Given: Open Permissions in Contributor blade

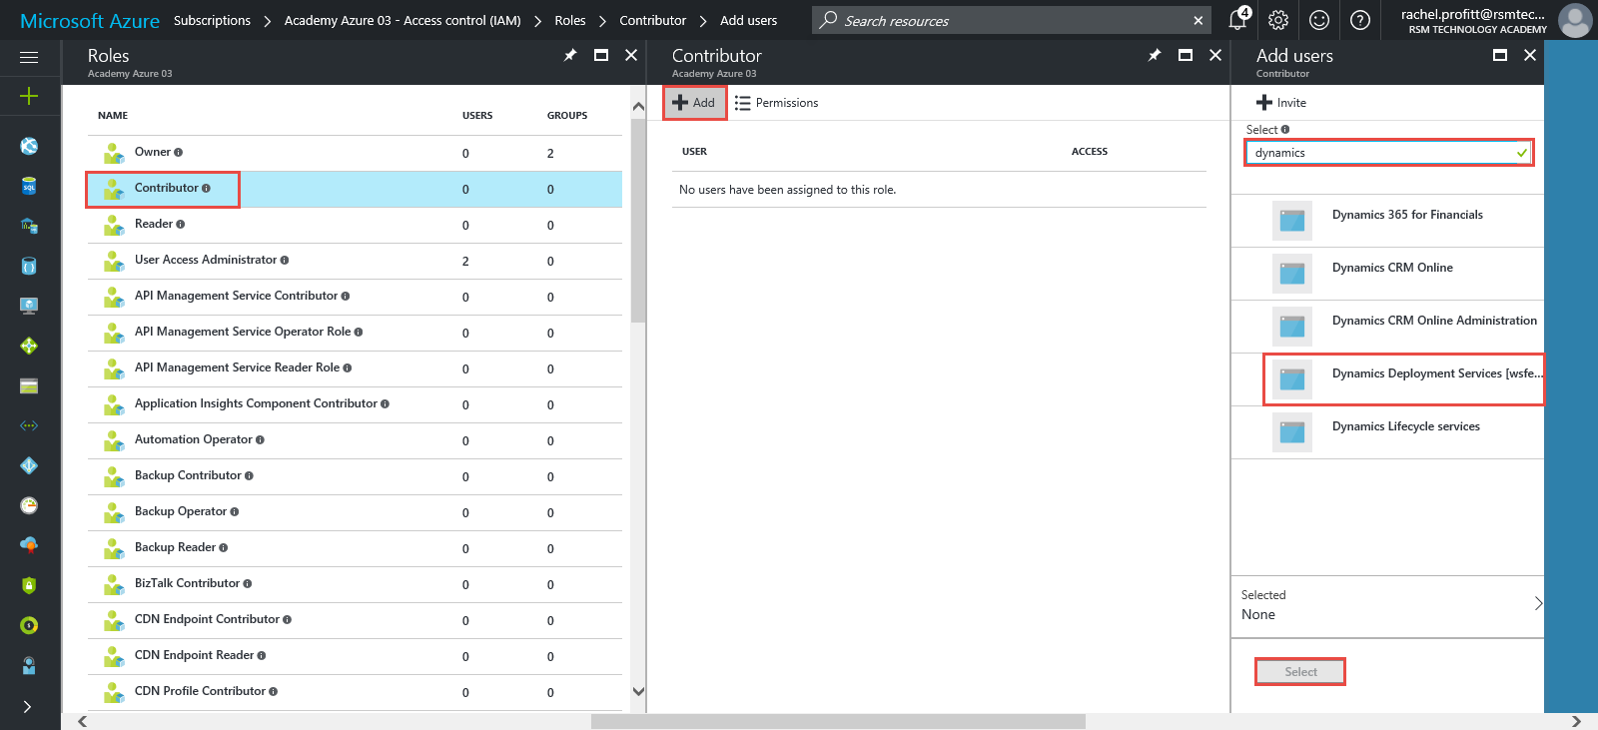Looking at the screenshot, I should (x=776, y=103).
